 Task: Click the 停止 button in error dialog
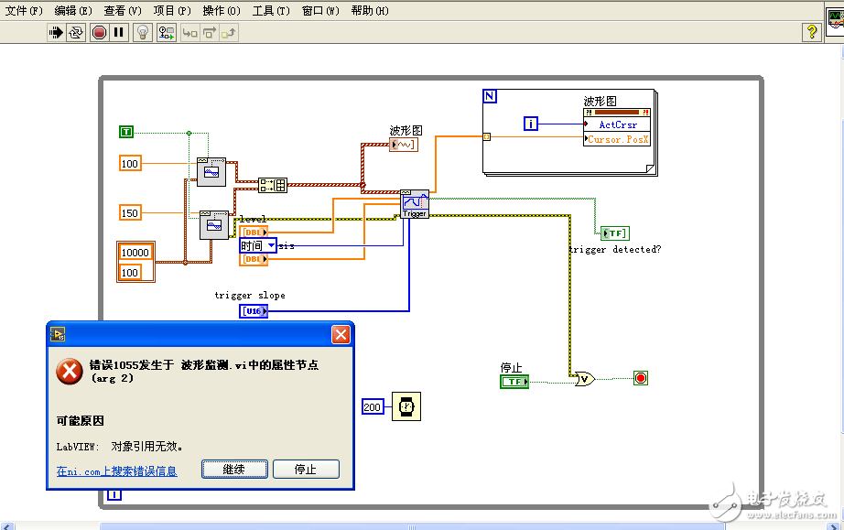coord(306,470)
